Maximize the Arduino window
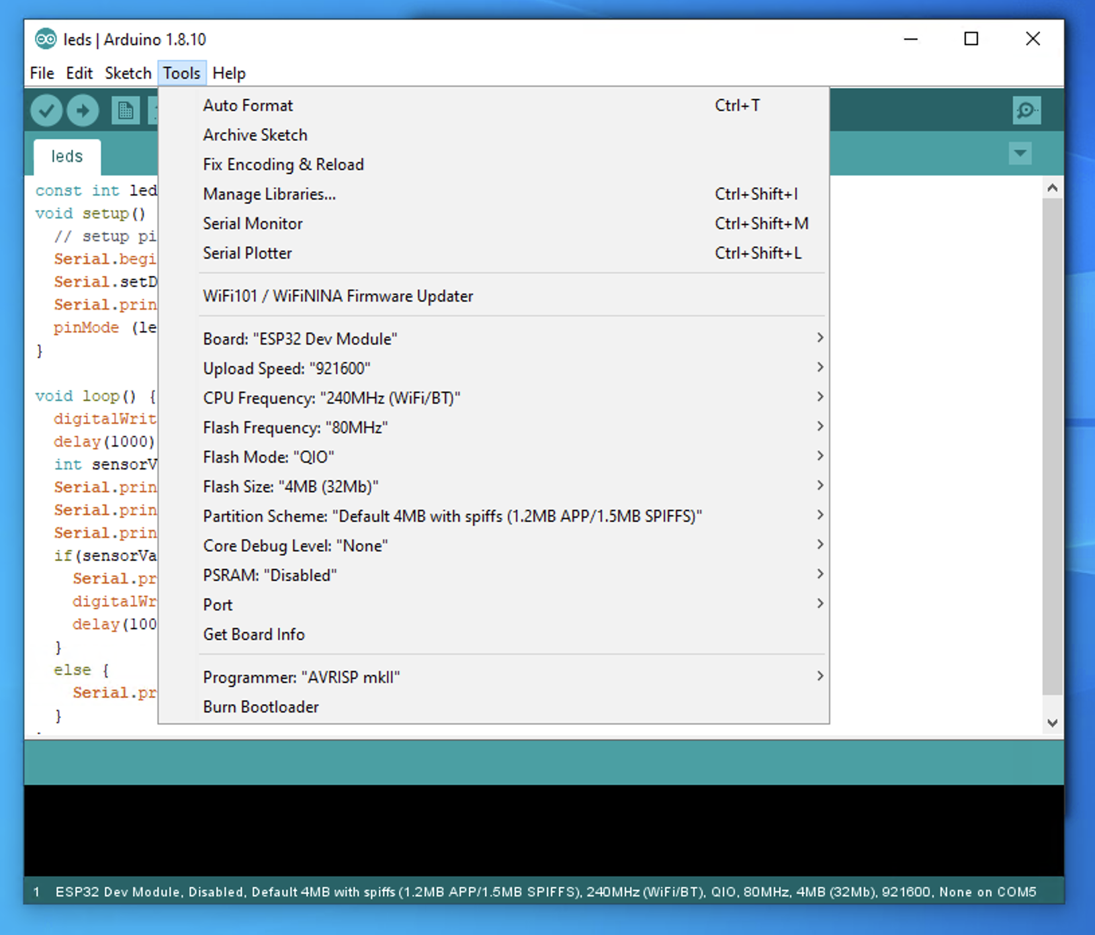Viewport: 1095px width, 935px height. point(971,39)
